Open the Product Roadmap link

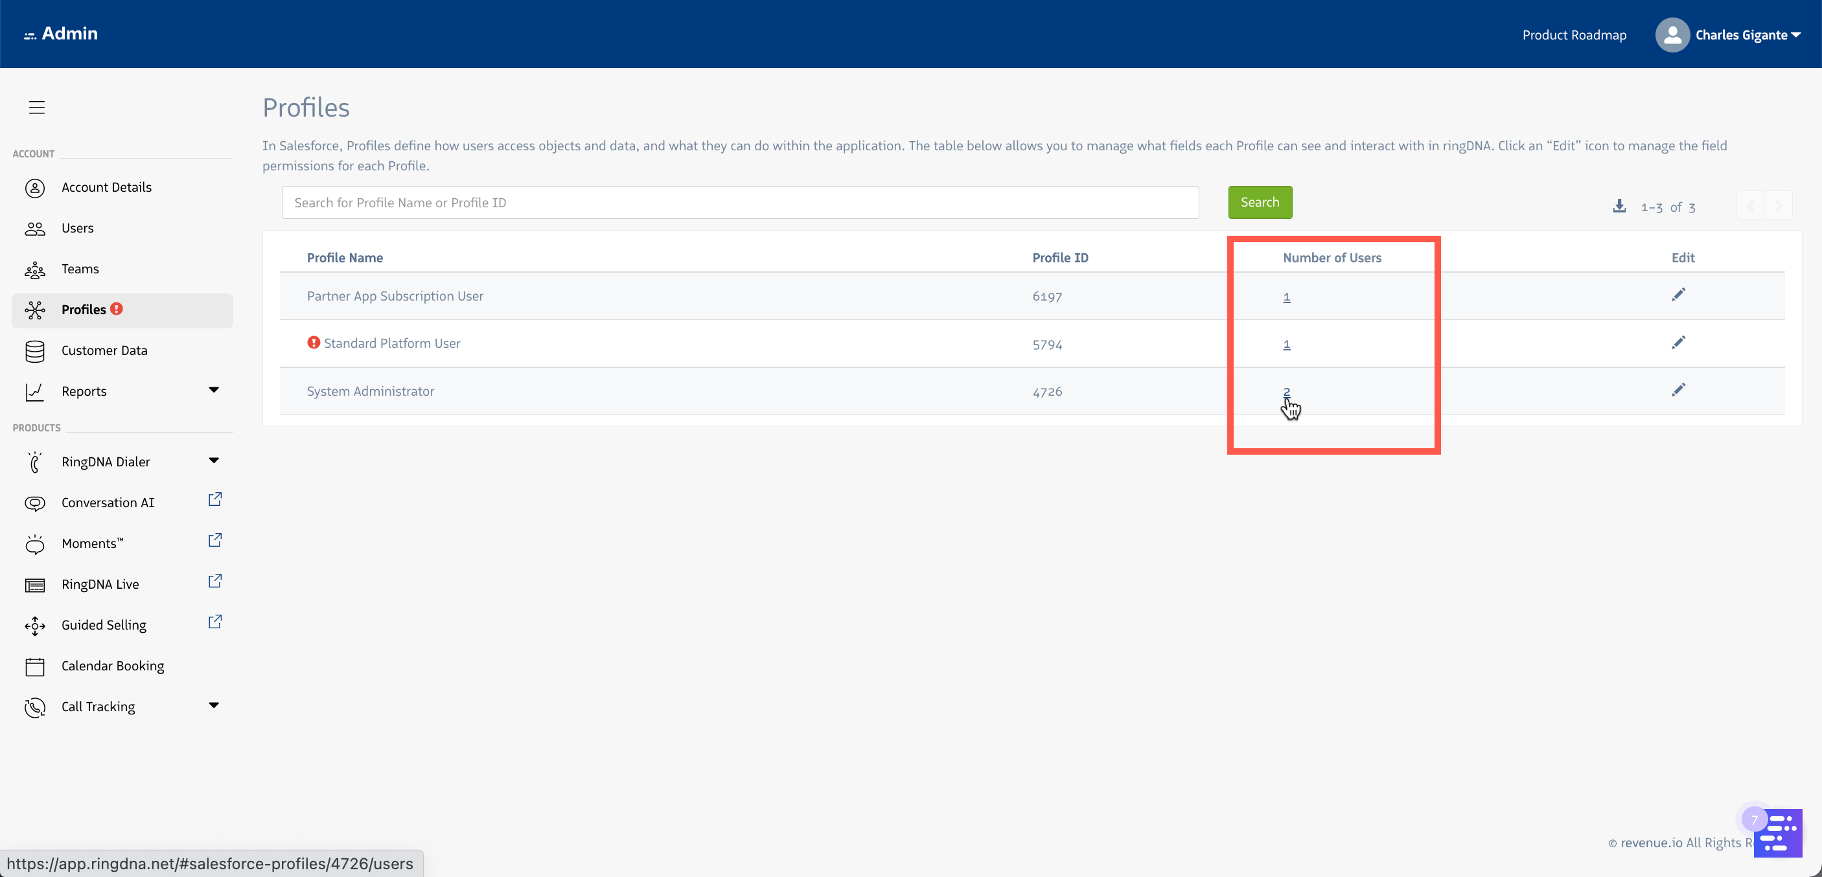pyautogui.click(x=1574, y=35)
